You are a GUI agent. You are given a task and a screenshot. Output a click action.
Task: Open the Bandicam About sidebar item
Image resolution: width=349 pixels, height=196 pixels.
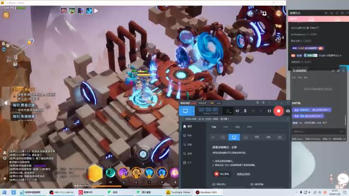coord(188,163)
